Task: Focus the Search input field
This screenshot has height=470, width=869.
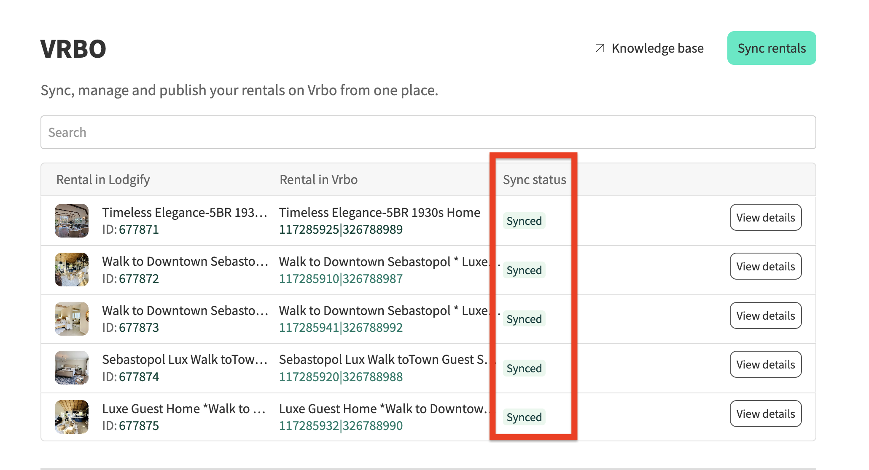Action: (x=428, y=132)
